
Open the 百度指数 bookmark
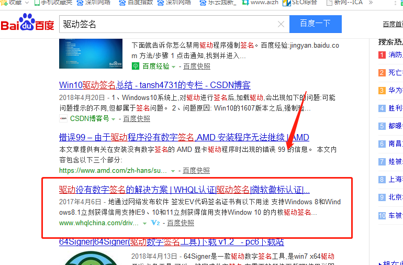(136, 3)
